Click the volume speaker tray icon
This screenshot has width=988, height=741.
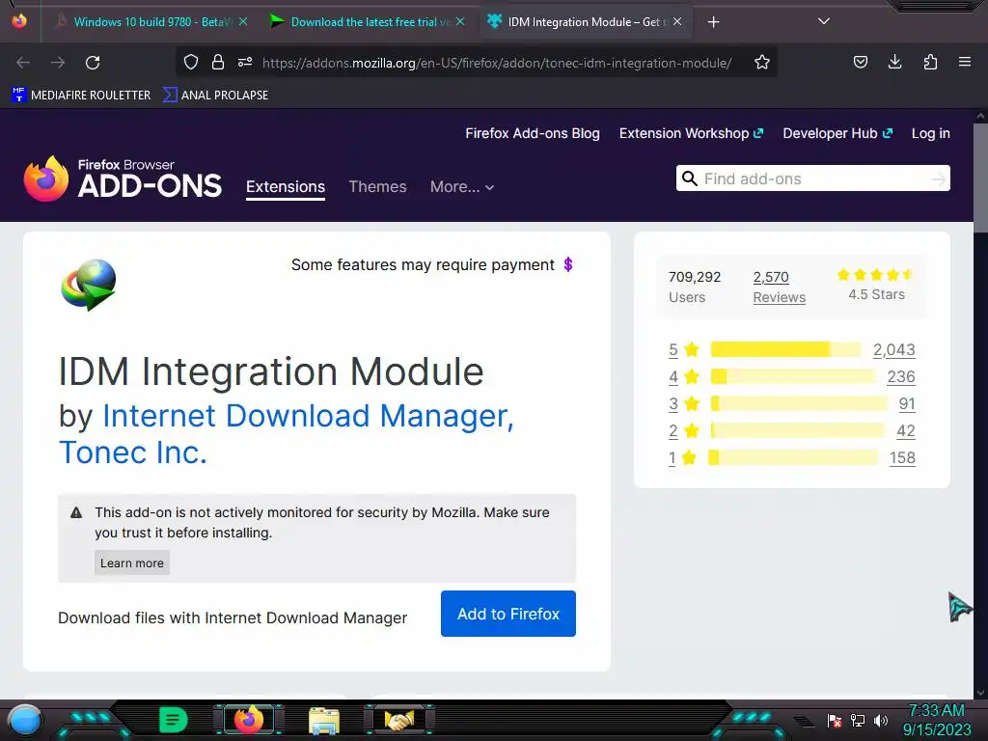[x=880, y=720]
